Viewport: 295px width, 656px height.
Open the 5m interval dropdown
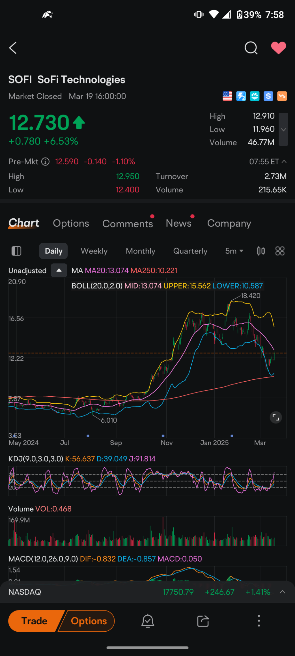(234, 251)
